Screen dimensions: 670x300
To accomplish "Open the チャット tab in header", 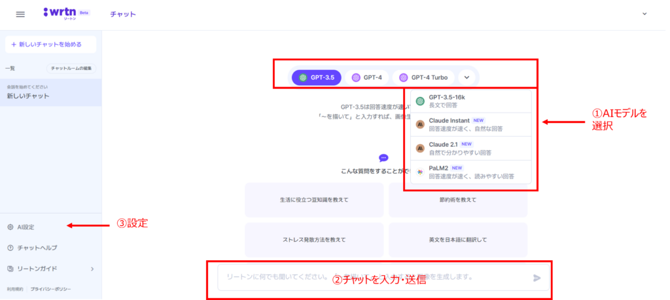I will [122, 14].
